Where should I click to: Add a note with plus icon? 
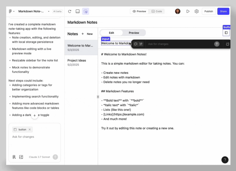83,34
